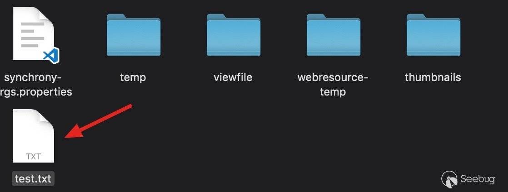Select the webresource-temp folder icon
Screen dimensions: 508x192
334,35
